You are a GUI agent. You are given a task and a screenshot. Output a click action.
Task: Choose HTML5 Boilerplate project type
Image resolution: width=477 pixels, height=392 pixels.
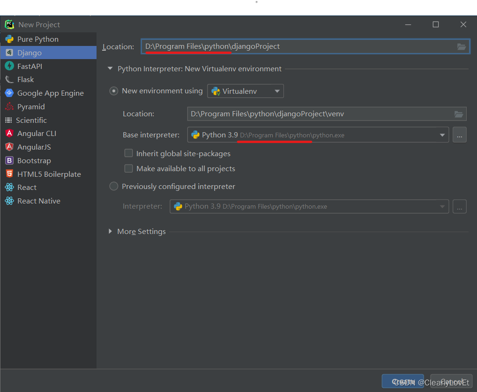[x=48, y=174]
